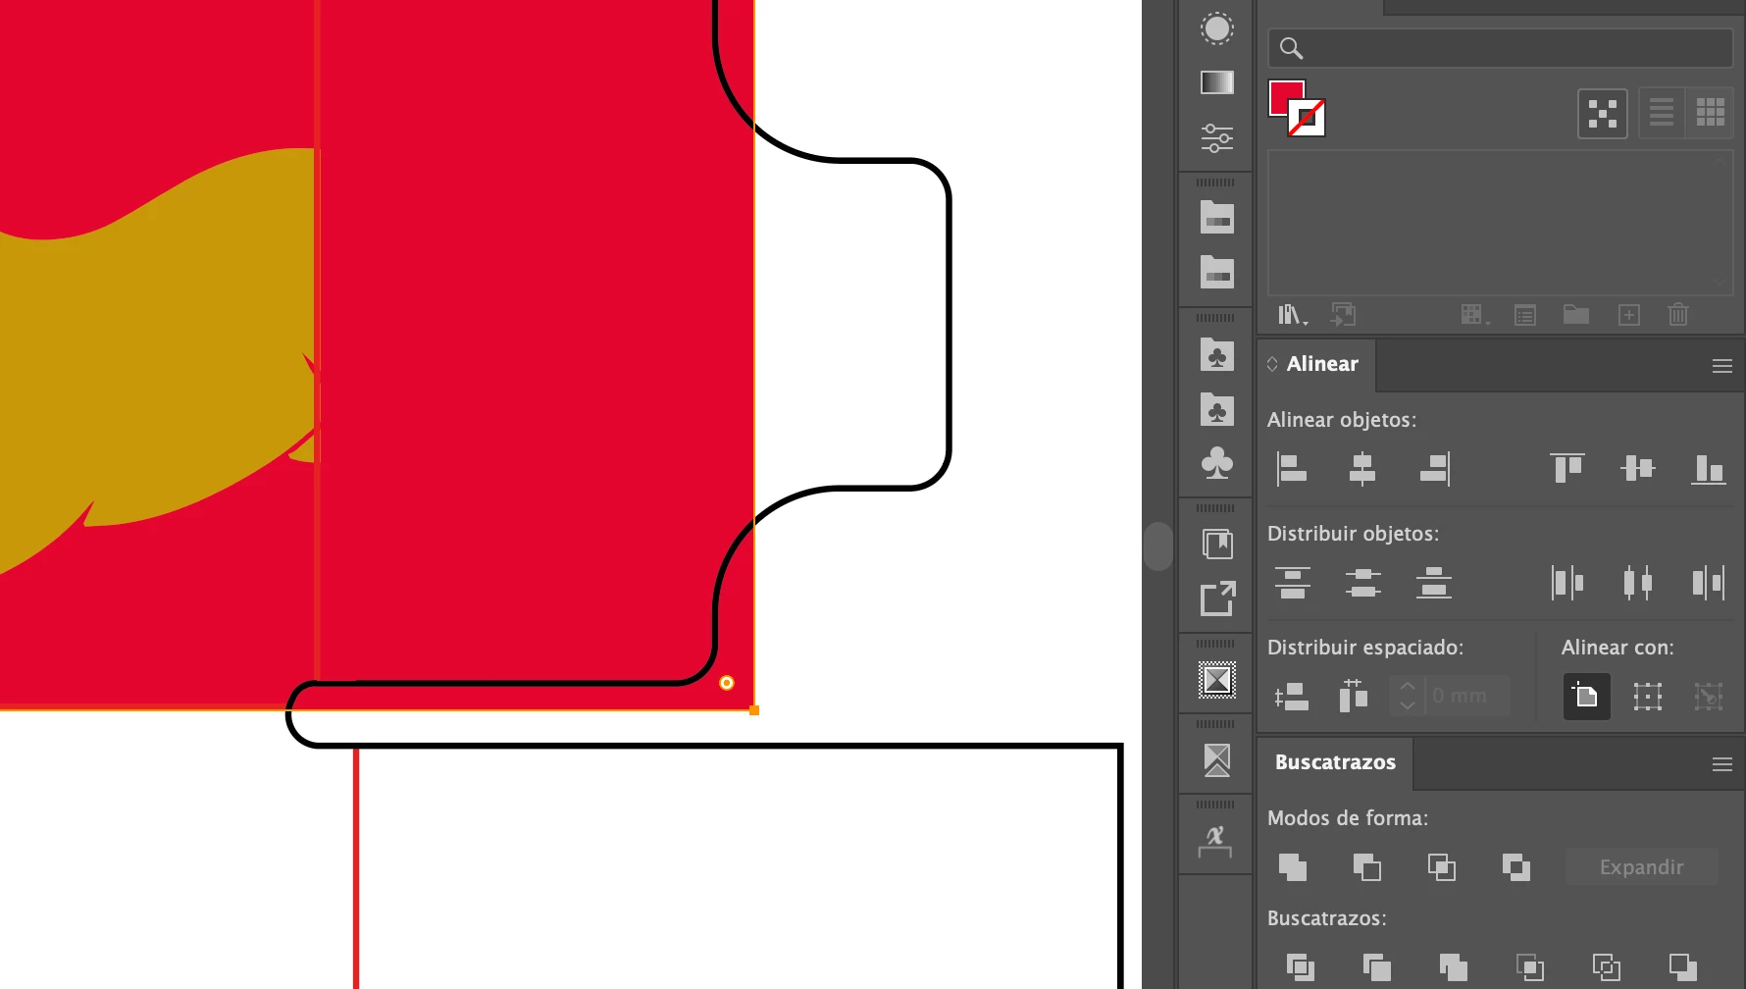Distribute objects by right edges
1746x989 pixels.
click(x=1708, y=583)
